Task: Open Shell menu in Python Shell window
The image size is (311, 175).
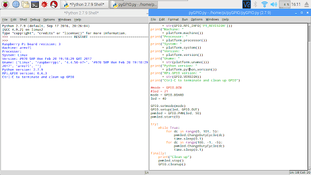Action: pyautogui.click(x=23, y=19)
